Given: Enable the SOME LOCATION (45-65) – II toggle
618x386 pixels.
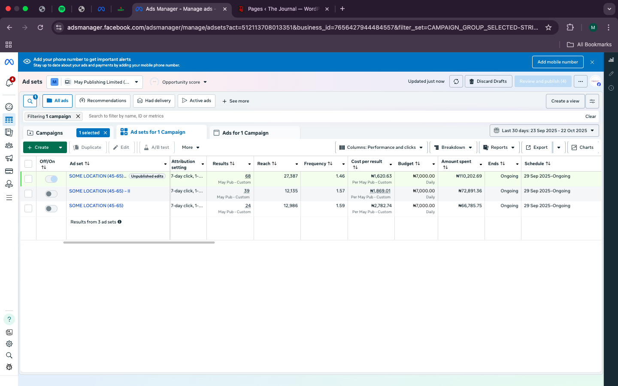Looking at the screenshot, I should tap(51, 194).
